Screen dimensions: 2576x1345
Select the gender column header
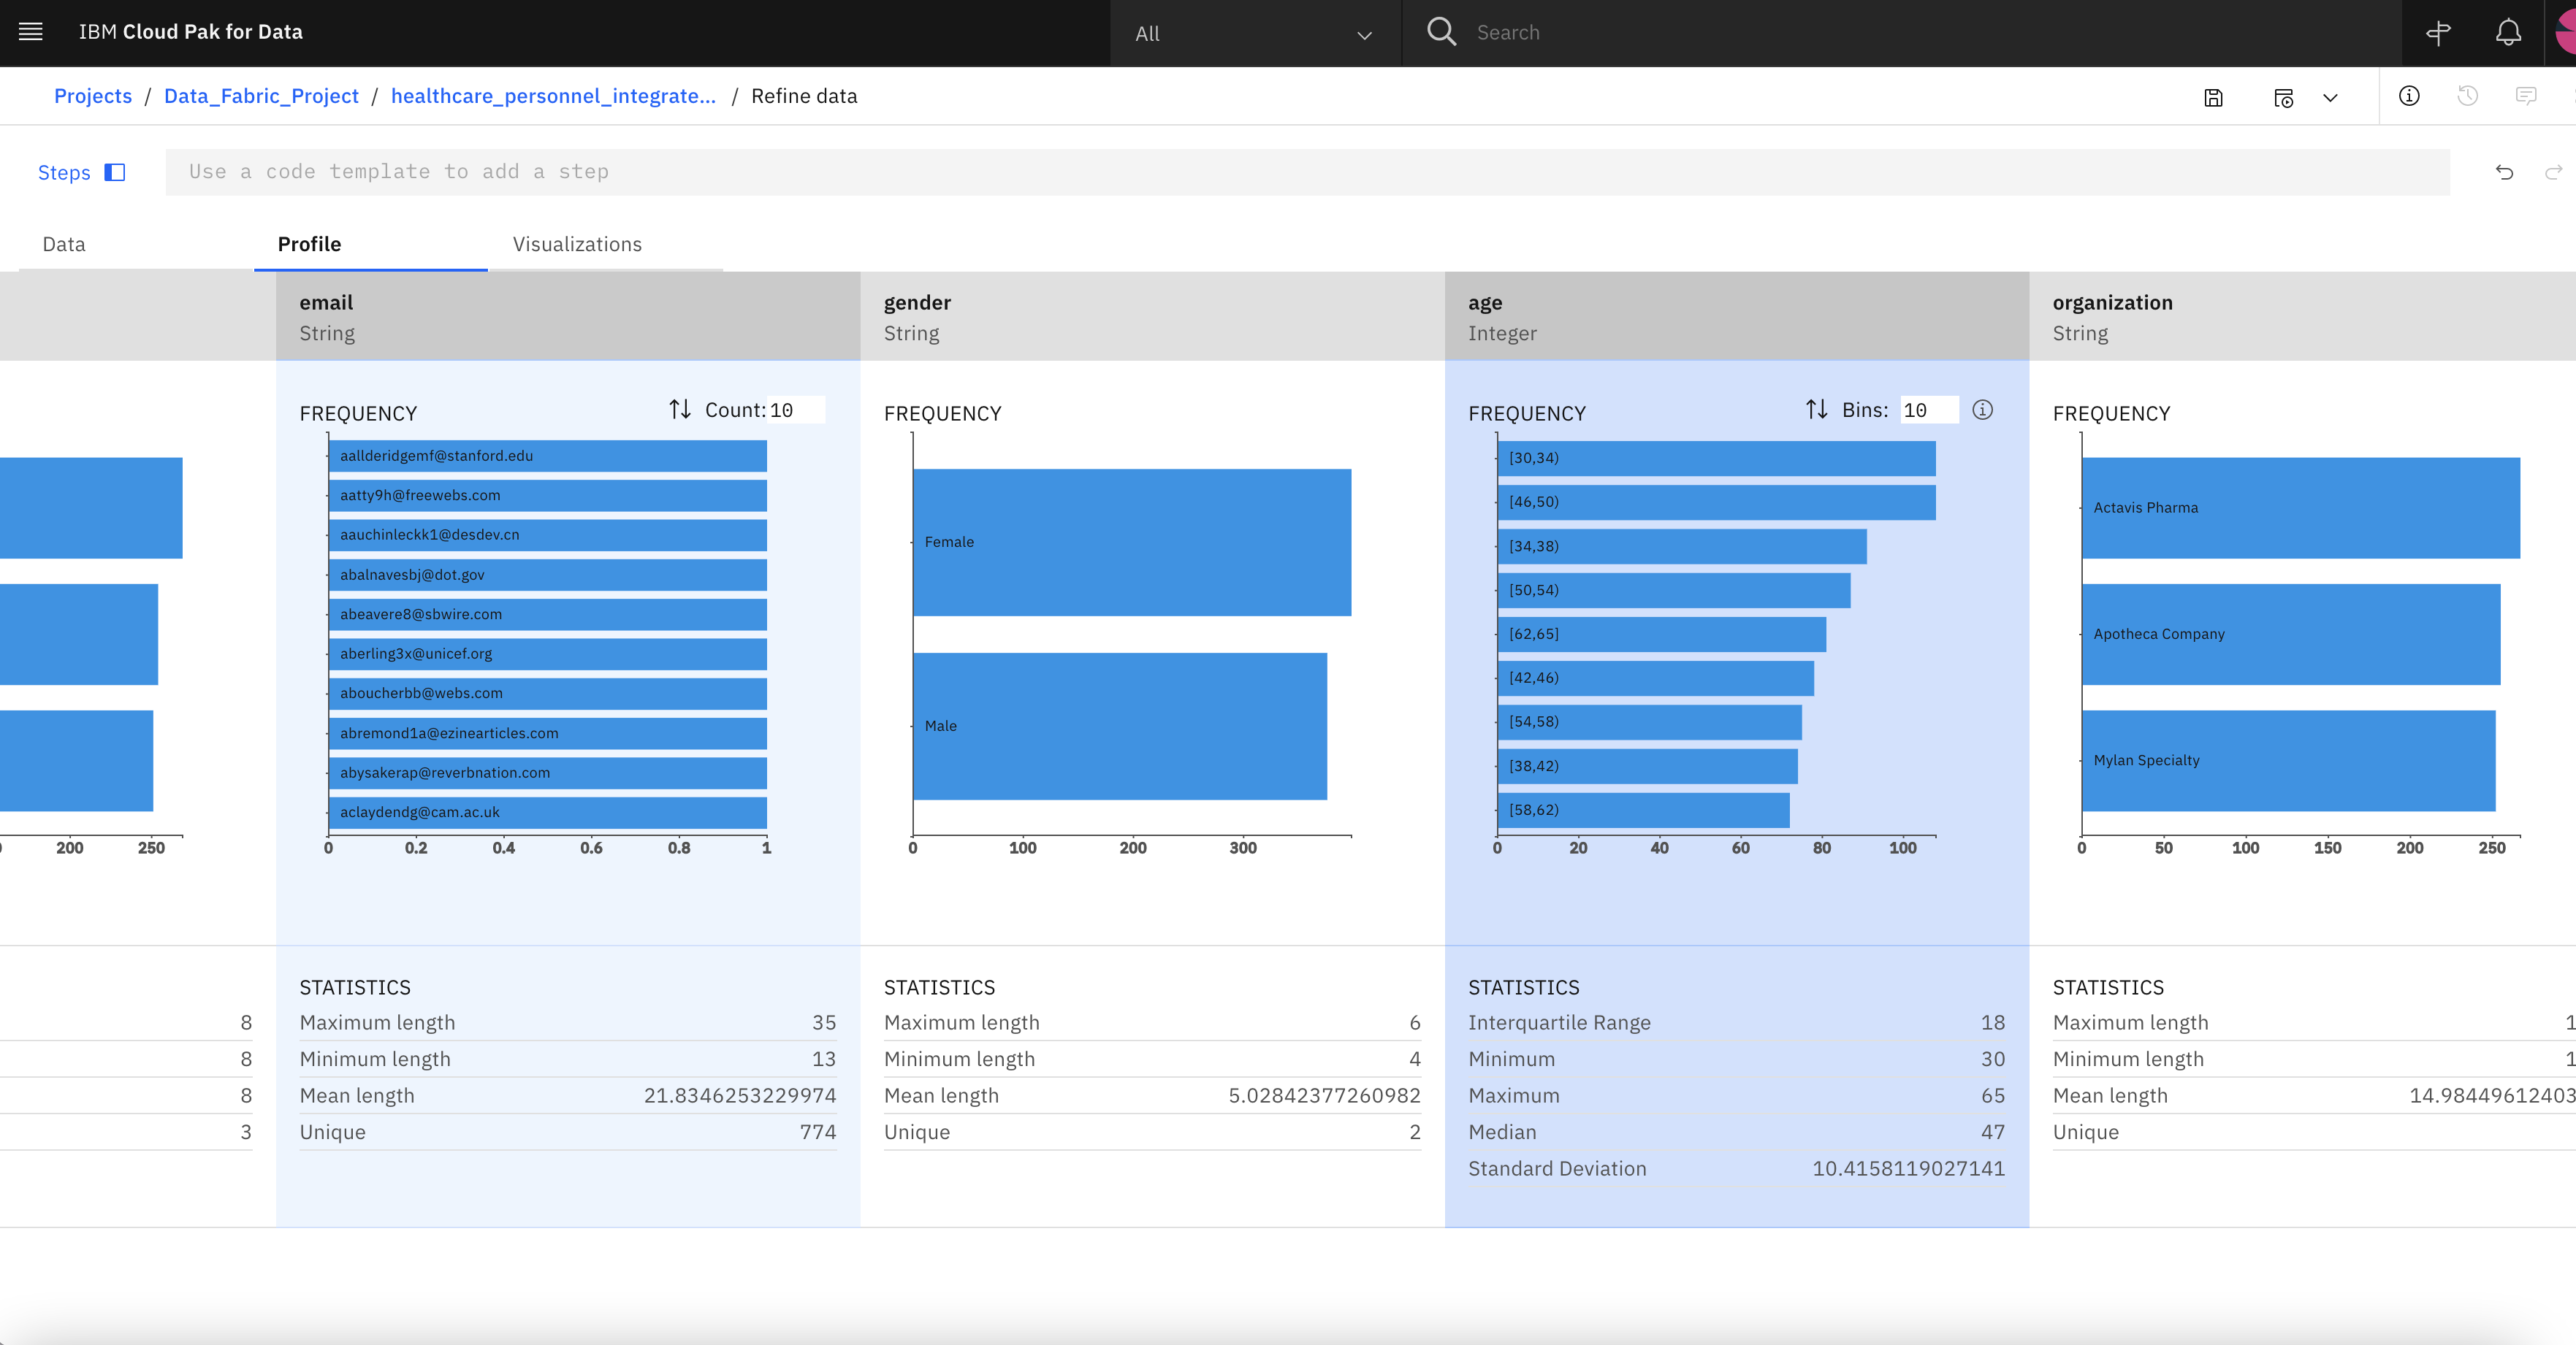1152,317
